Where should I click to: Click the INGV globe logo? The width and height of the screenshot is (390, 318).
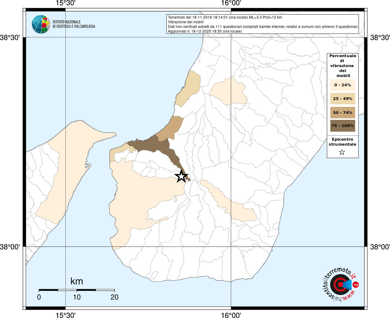(41, 24)
